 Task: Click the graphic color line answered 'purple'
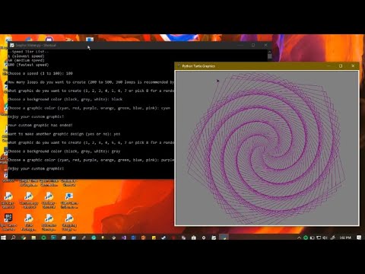[90, 160]
